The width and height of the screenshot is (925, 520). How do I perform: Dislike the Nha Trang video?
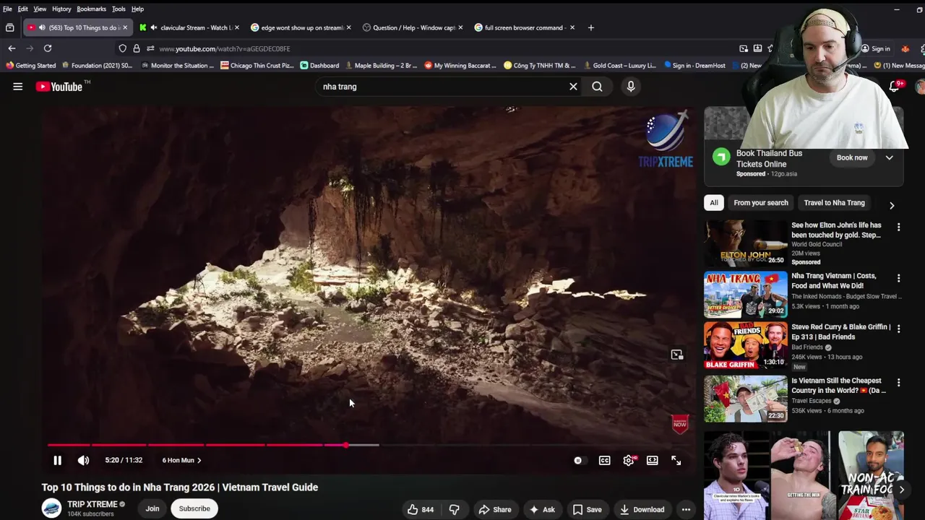pyautogui.click(x=454, y=510)
